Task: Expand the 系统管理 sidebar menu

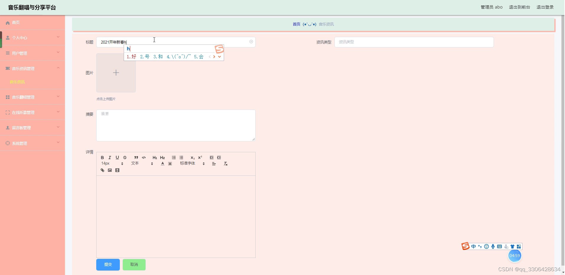Action: (32, 143)
